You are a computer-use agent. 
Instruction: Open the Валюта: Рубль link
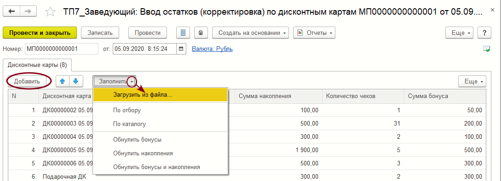pyautogui.click(x=212, y=49)
